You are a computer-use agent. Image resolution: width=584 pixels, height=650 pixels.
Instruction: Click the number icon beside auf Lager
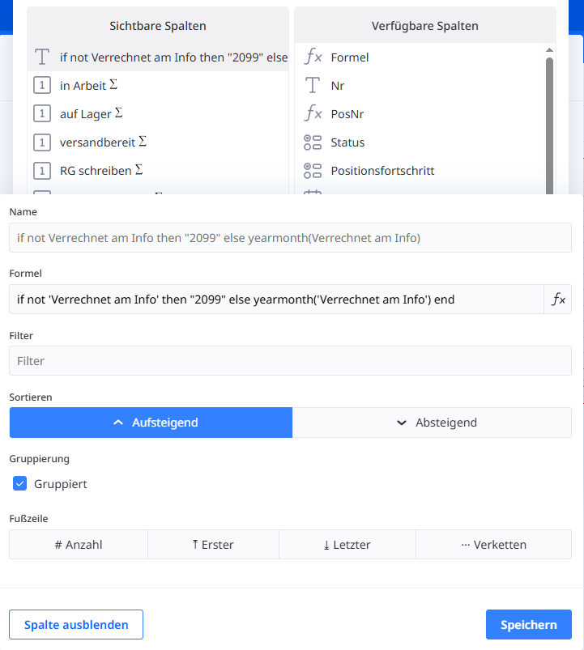tap(42, 114)
